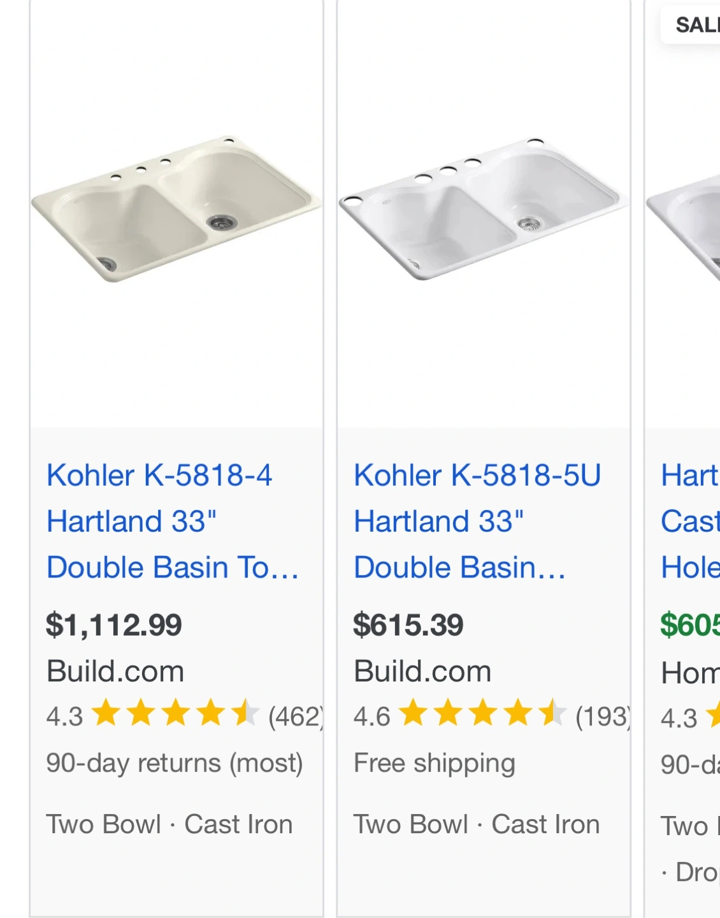Click the Free shipping label
Image resolution: width=720 pixels, height=918 pixels.
[435, 763]
